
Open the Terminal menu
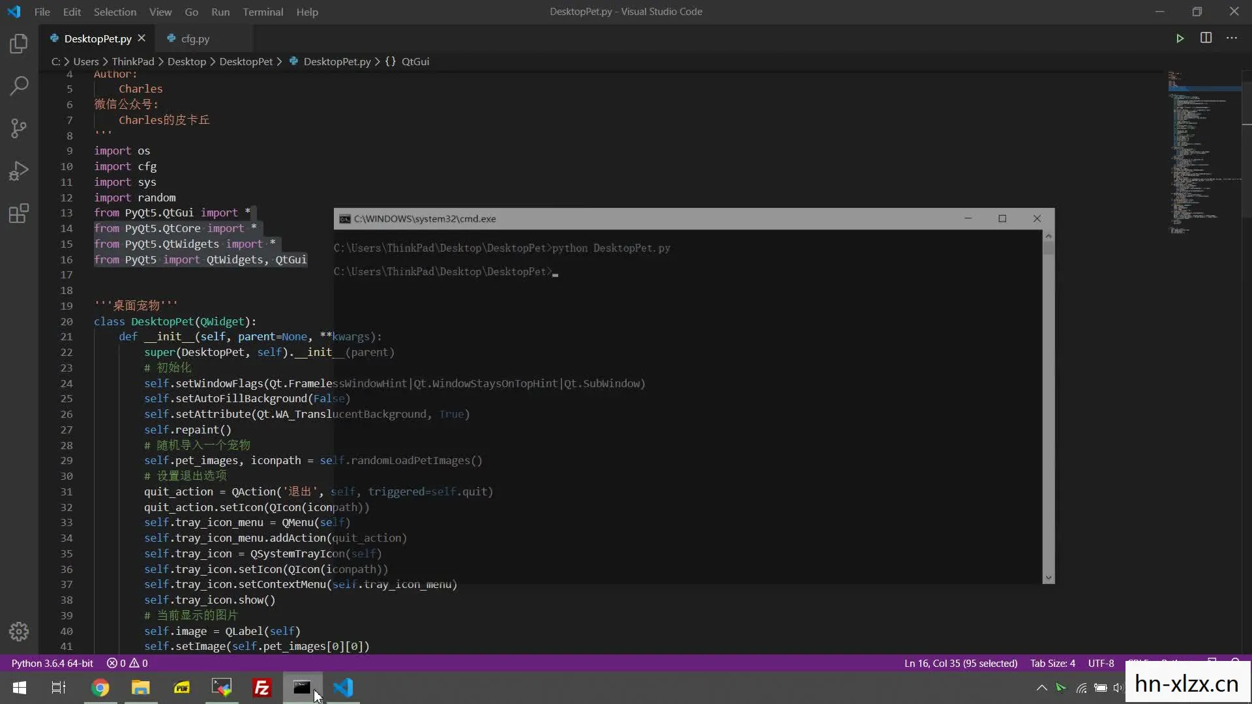[x=263, y=12]
